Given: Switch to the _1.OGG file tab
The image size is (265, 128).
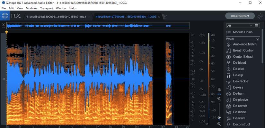Looking at the screenshot, I should coord(126,17).
